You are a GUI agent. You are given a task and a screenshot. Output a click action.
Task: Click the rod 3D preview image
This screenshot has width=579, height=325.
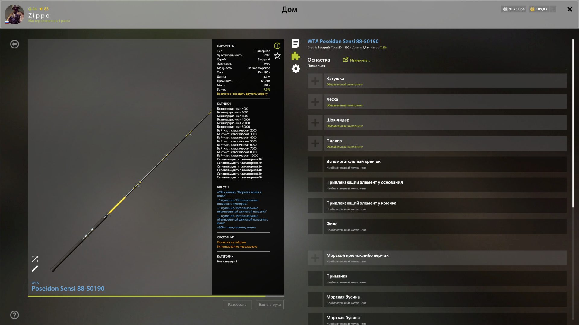click(x=120, y=167)
